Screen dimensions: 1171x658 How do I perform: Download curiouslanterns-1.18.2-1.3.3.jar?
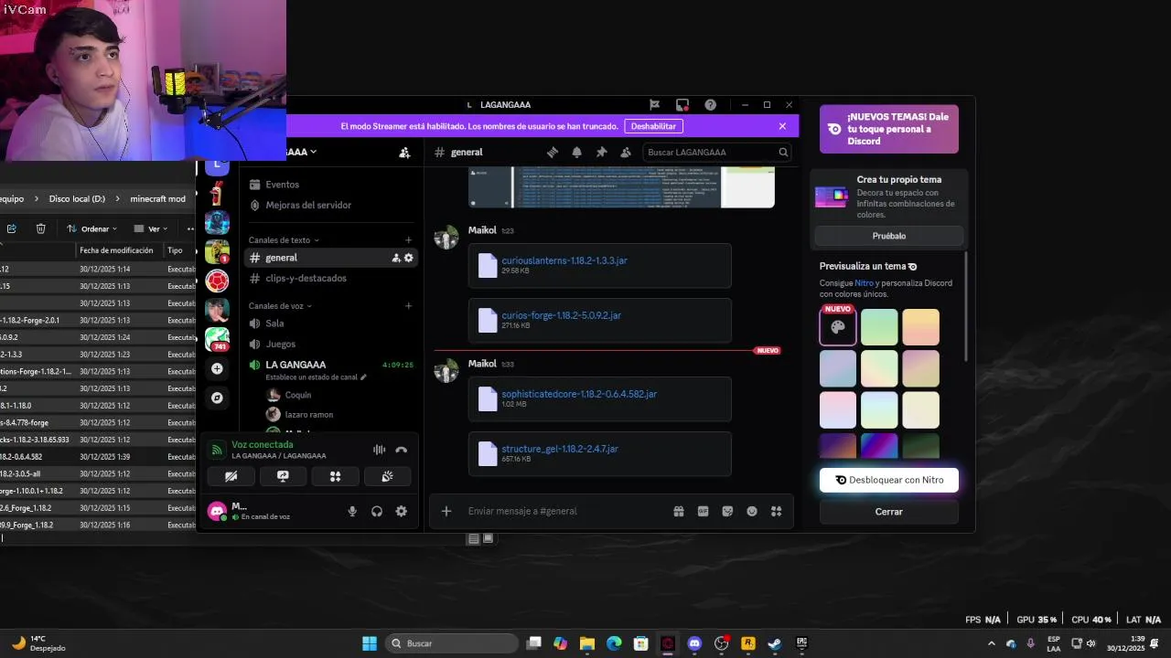(564, 260)
